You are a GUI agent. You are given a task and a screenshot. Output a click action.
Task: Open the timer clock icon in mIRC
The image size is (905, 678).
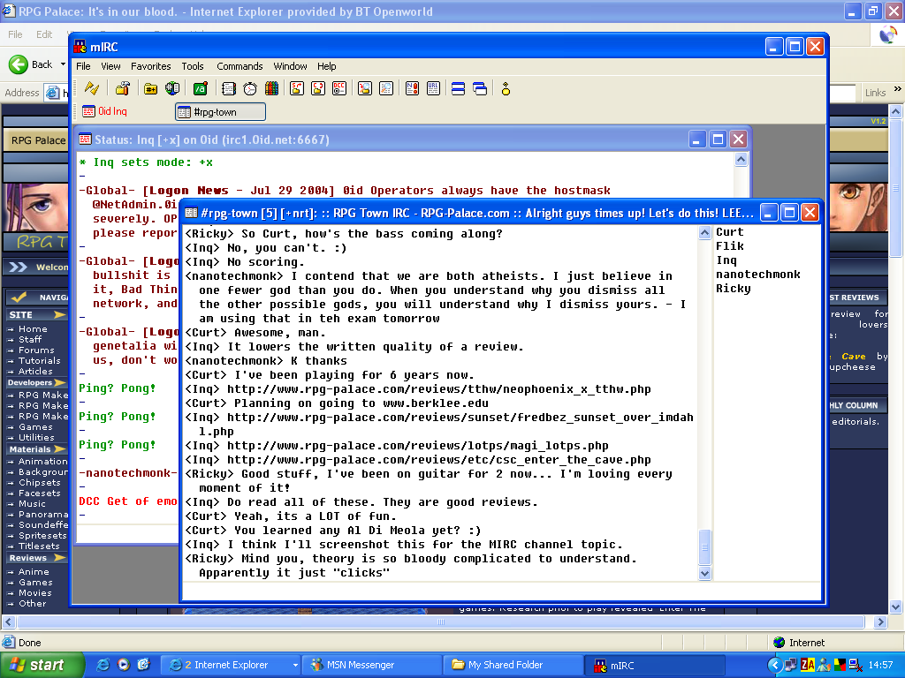[250, 88]
